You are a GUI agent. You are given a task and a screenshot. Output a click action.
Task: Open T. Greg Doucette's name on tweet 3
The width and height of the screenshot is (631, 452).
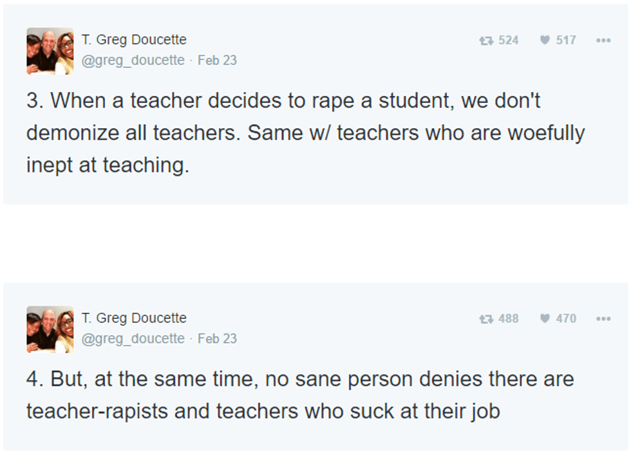pyautogui.click(x=134, y=40)
